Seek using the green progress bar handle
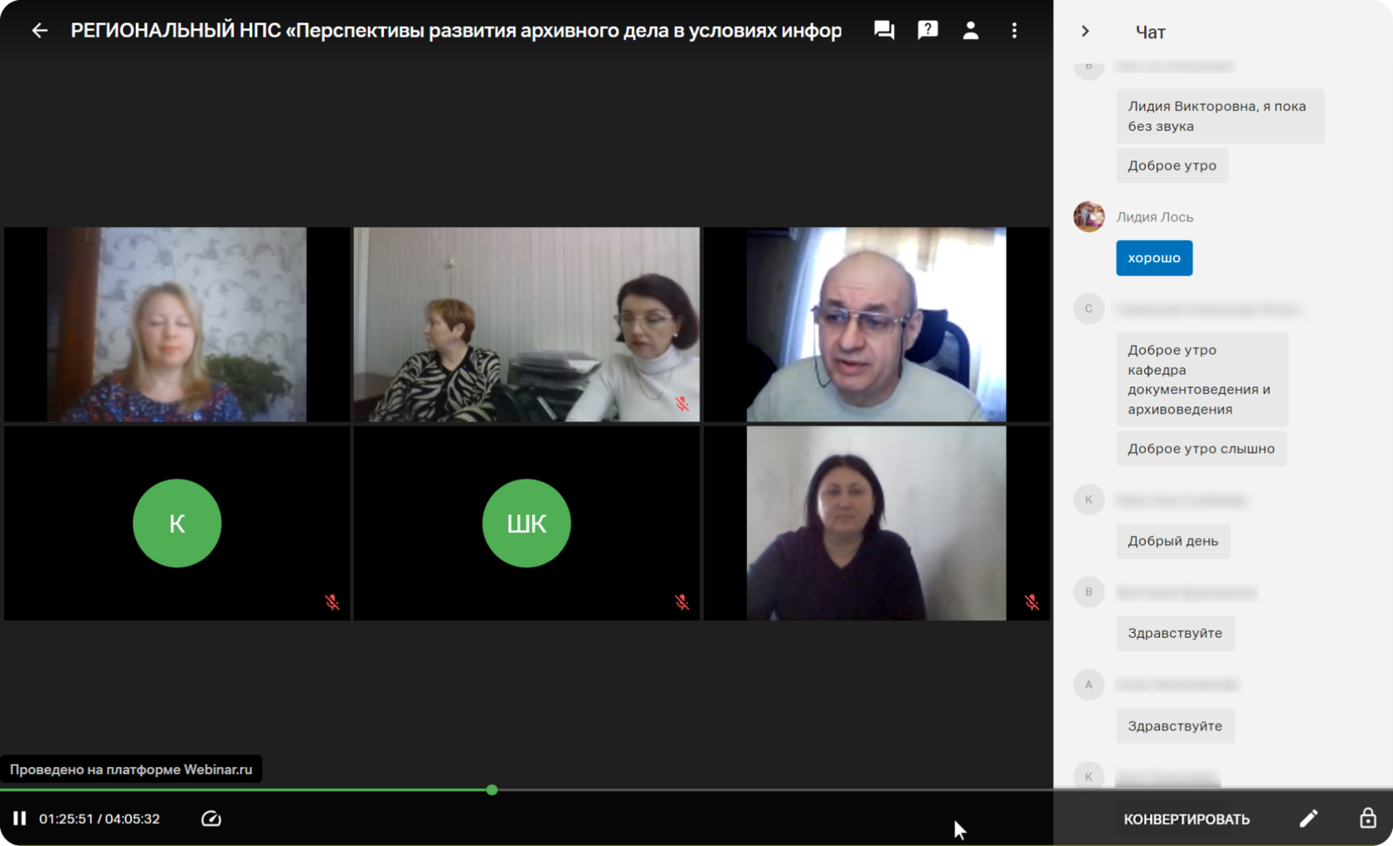Image resolution: width=1393 pixels, height=846 pixels. 492,790
